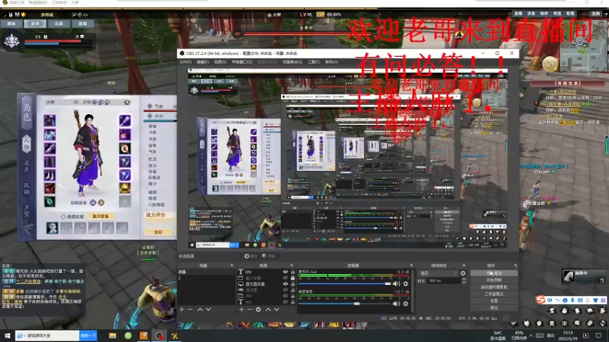
Task: Toggle visibility of the top text source
Action: (285, 272)
